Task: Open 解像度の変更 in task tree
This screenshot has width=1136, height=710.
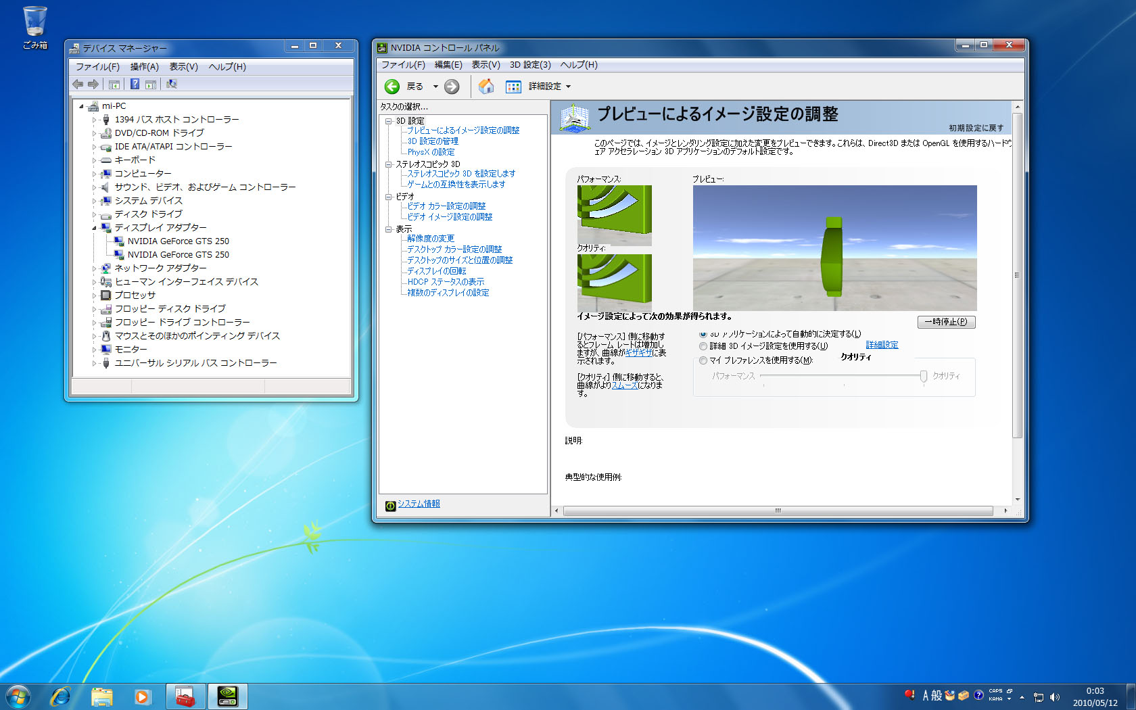Action: click(x=431, y=239)
